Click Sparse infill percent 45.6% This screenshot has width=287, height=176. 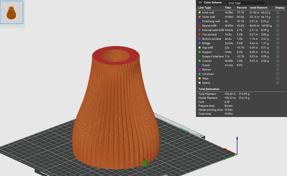point(240,26)
